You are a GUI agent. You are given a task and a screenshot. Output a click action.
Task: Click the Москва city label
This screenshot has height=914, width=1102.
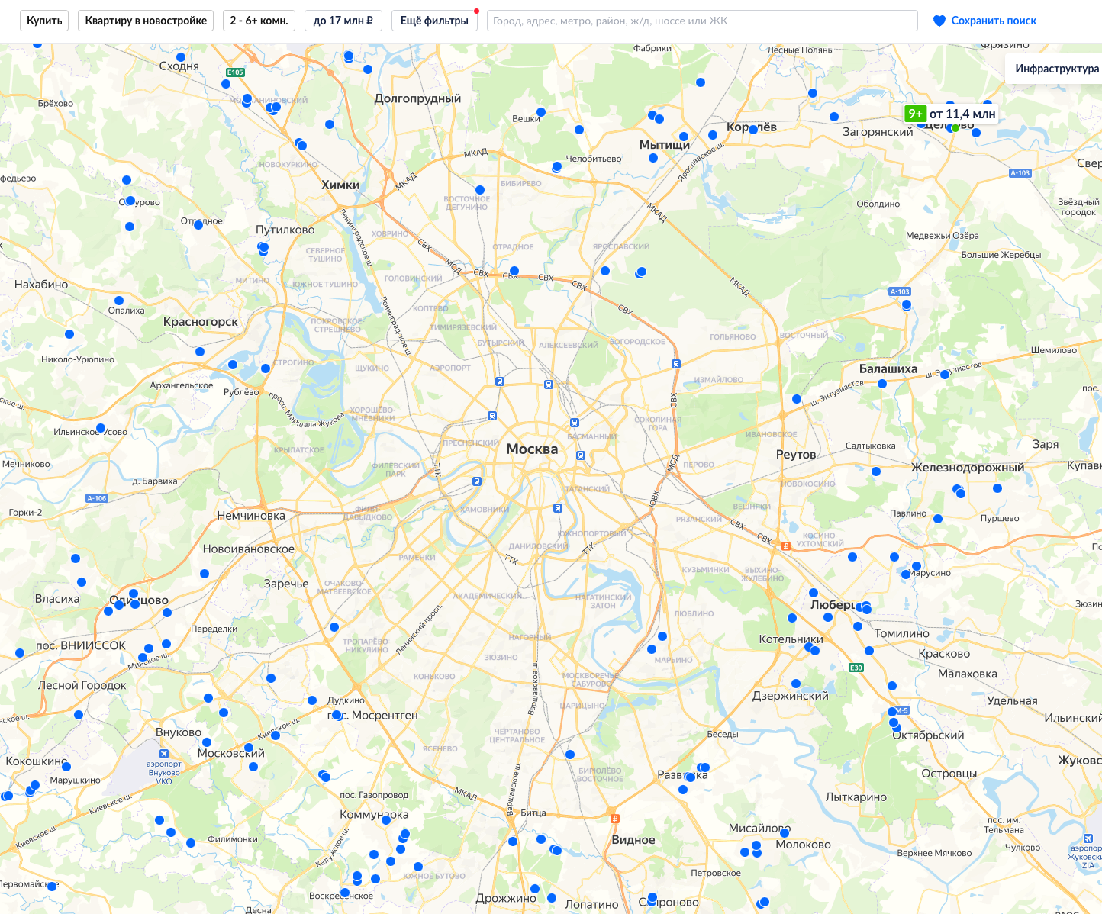point(532,449)
